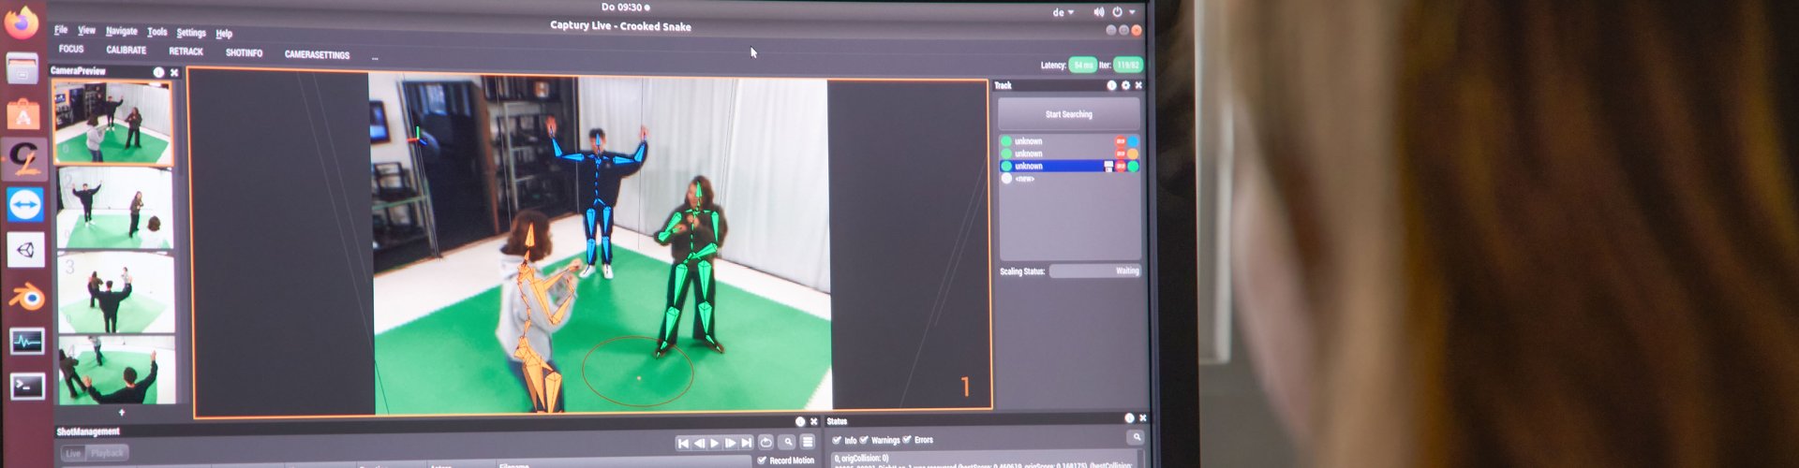Toggle the Record Motion checkbox
Screen dimensions: 1799x468
click(x=762, y=460)
